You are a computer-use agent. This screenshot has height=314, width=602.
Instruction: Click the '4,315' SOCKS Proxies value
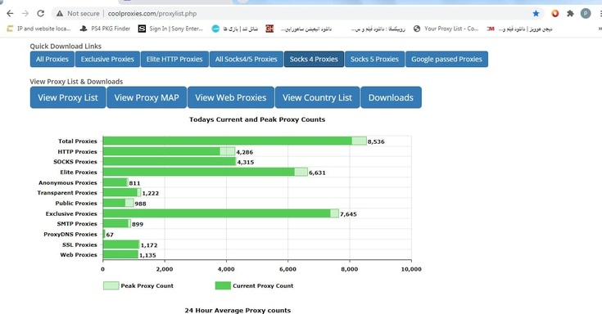pyautogui.click(x=246, y=162)
